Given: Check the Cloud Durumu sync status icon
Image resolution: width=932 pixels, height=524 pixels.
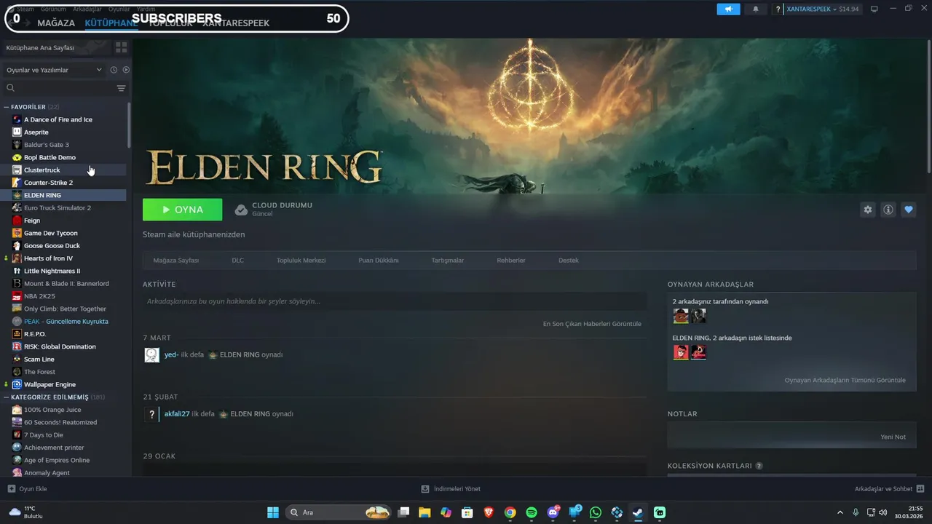Looking at the screenshot, I should click(x=241, y=210).
